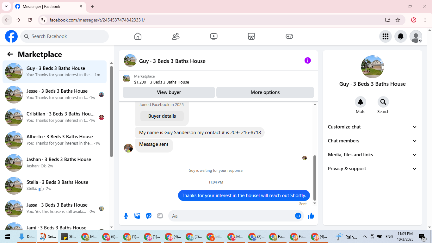Open the Jesse · 3 Beds 3 Baths House conversation
This screenshot has width=432, height=243.
[55, 95]
